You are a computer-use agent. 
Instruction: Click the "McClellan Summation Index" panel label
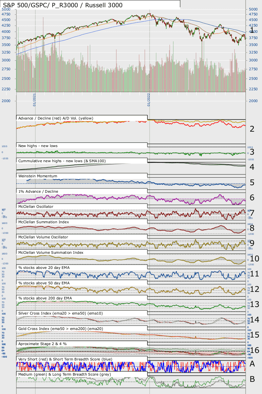[x=44, y=222]
